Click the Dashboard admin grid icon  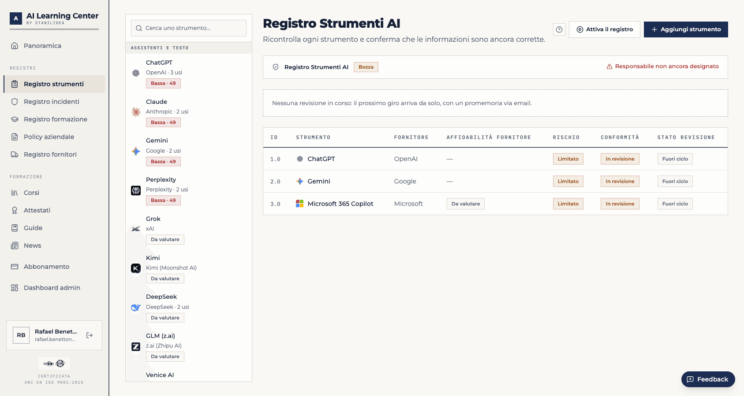coord(15,288)
